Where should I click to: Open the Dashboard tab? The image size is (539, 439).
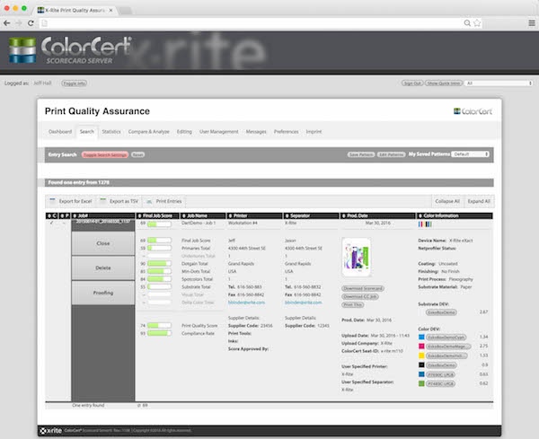coord(60,132)
